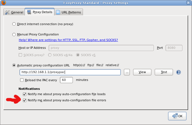Select Direct internet connection radio button
Screen dimensions: 192x125
14,24
